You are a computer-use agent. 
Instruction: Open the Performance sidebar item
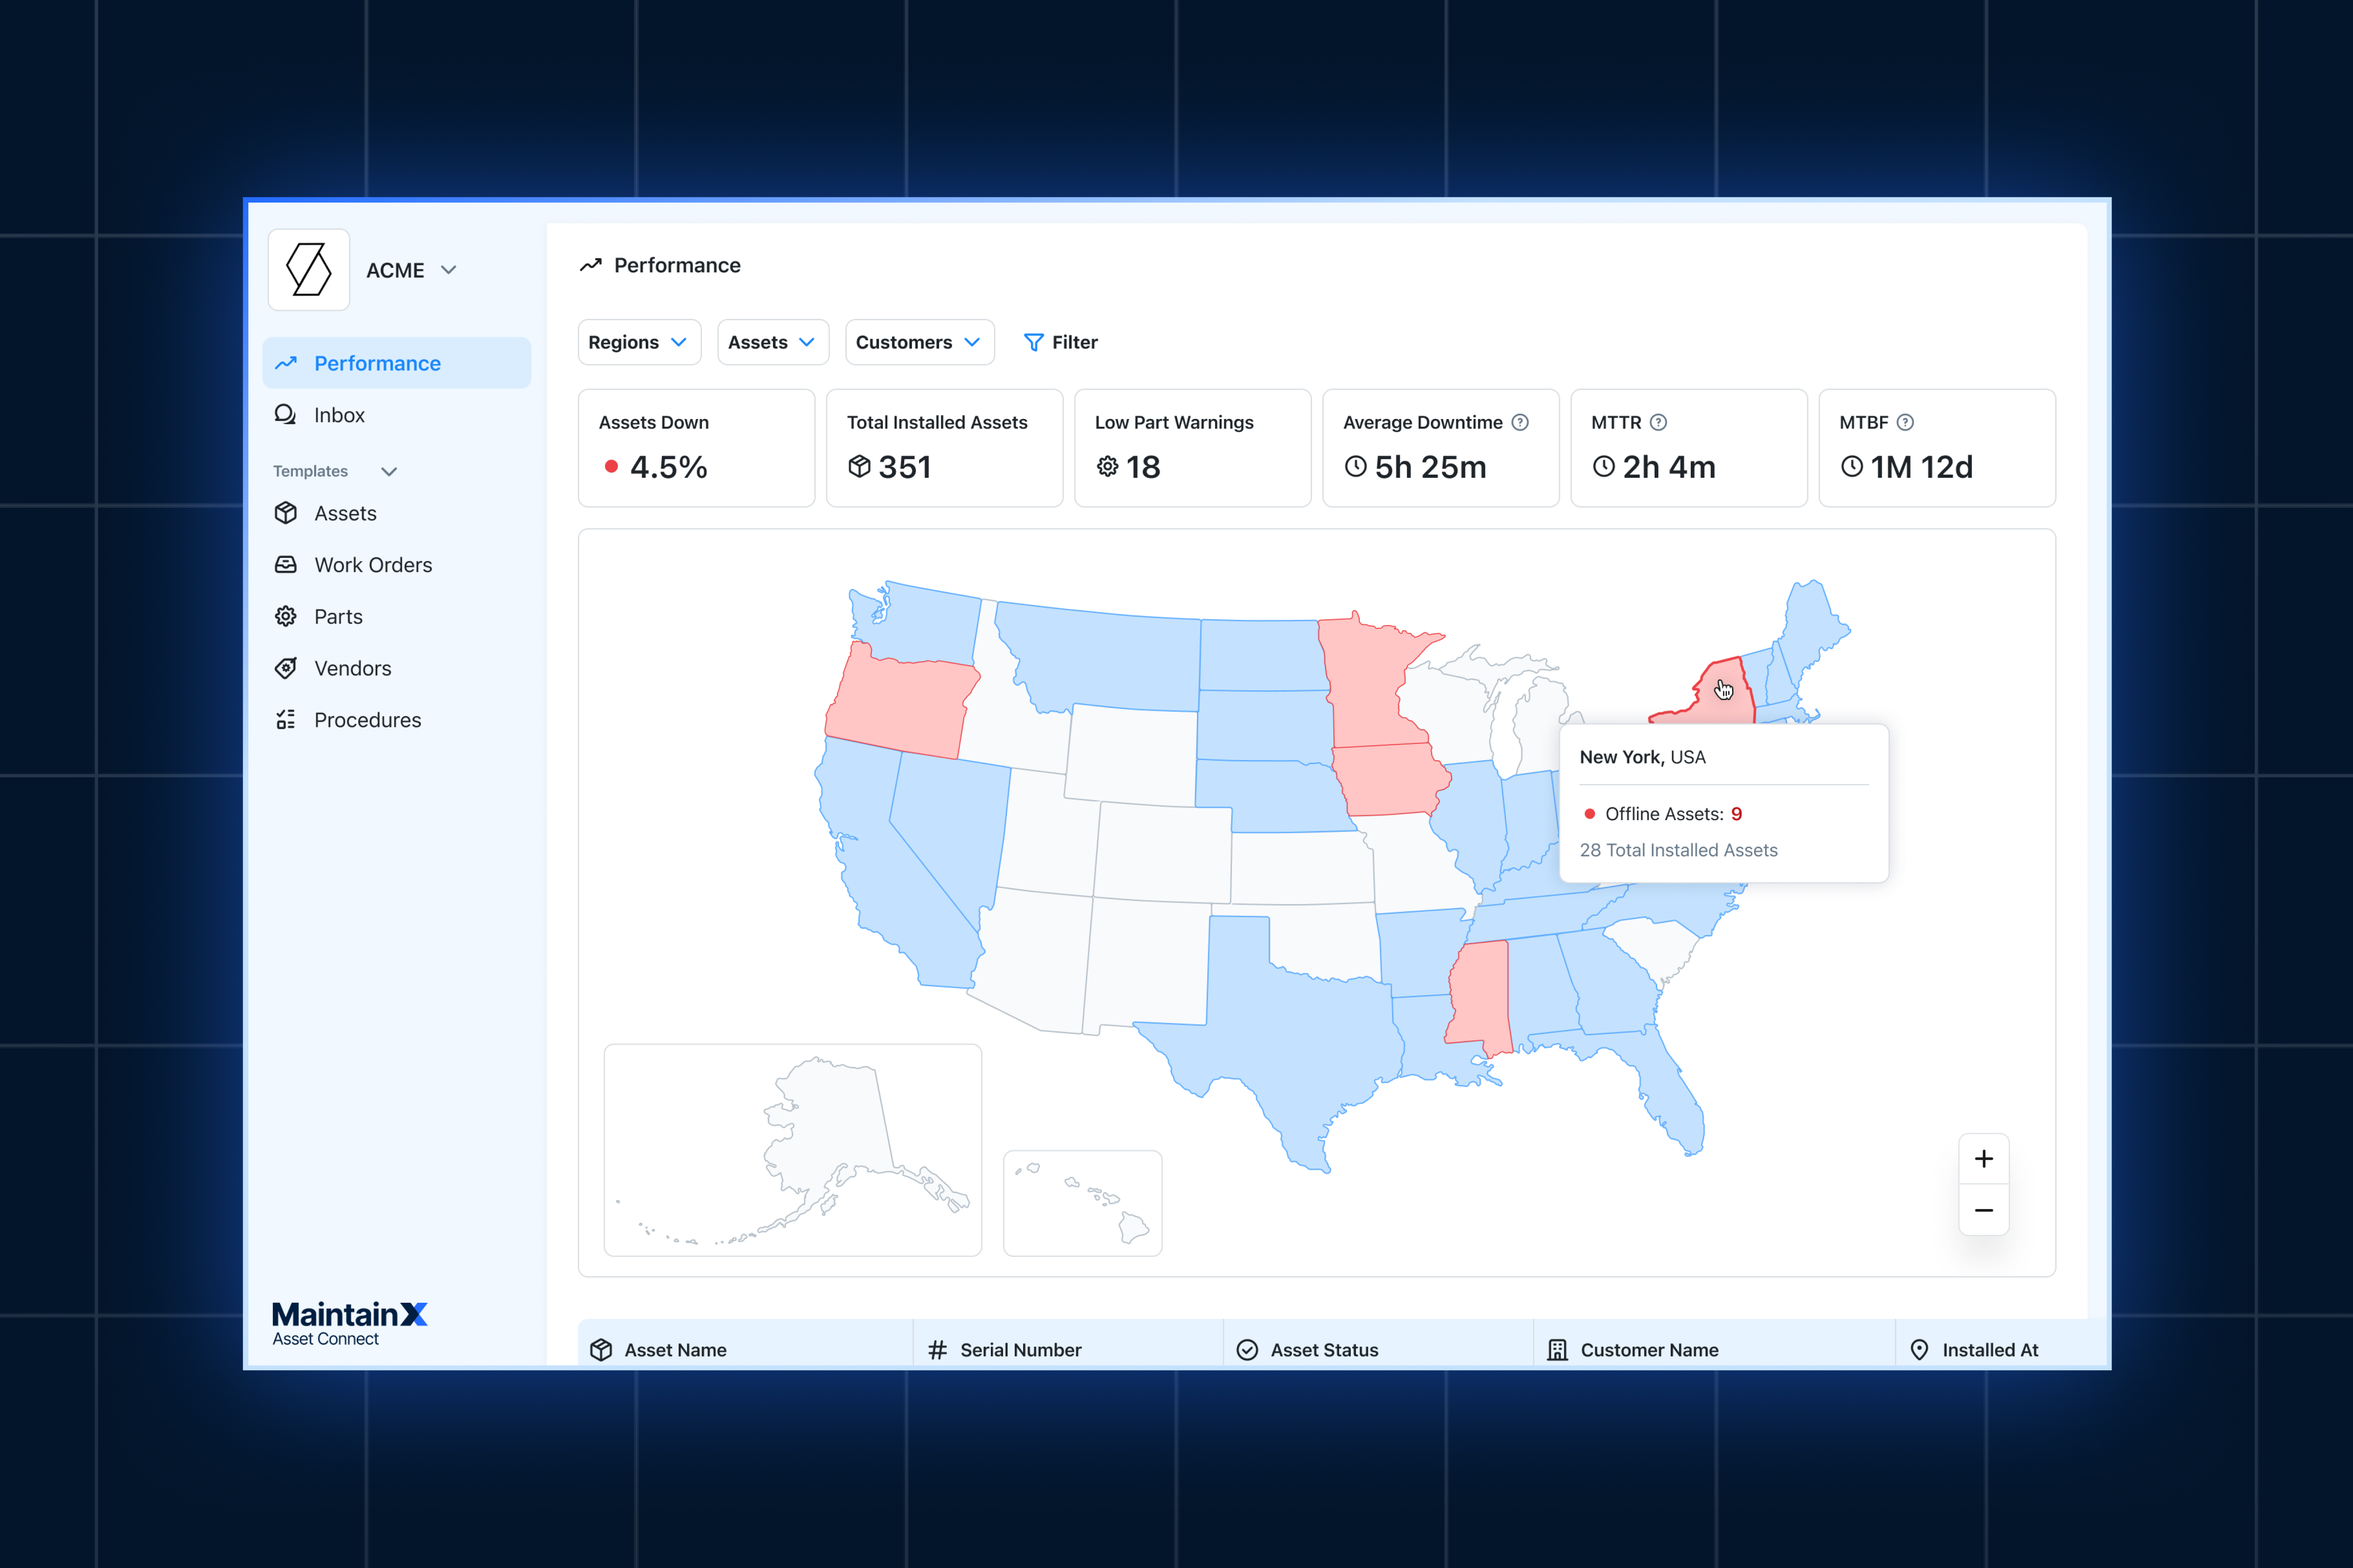(397, 363)
